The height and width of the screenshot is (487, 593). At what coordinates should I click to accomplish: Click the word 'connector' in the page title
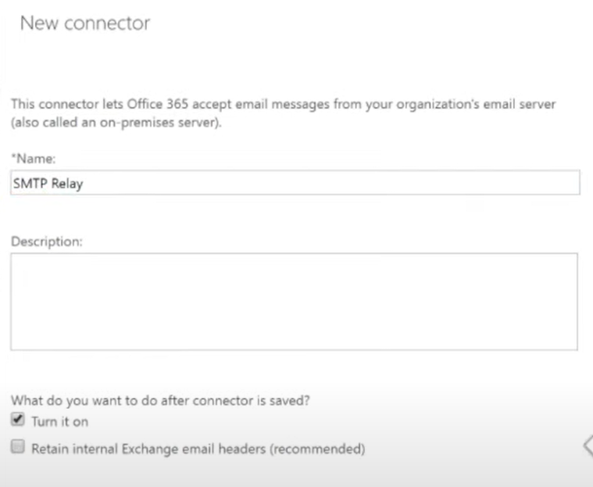click(107, 23)
